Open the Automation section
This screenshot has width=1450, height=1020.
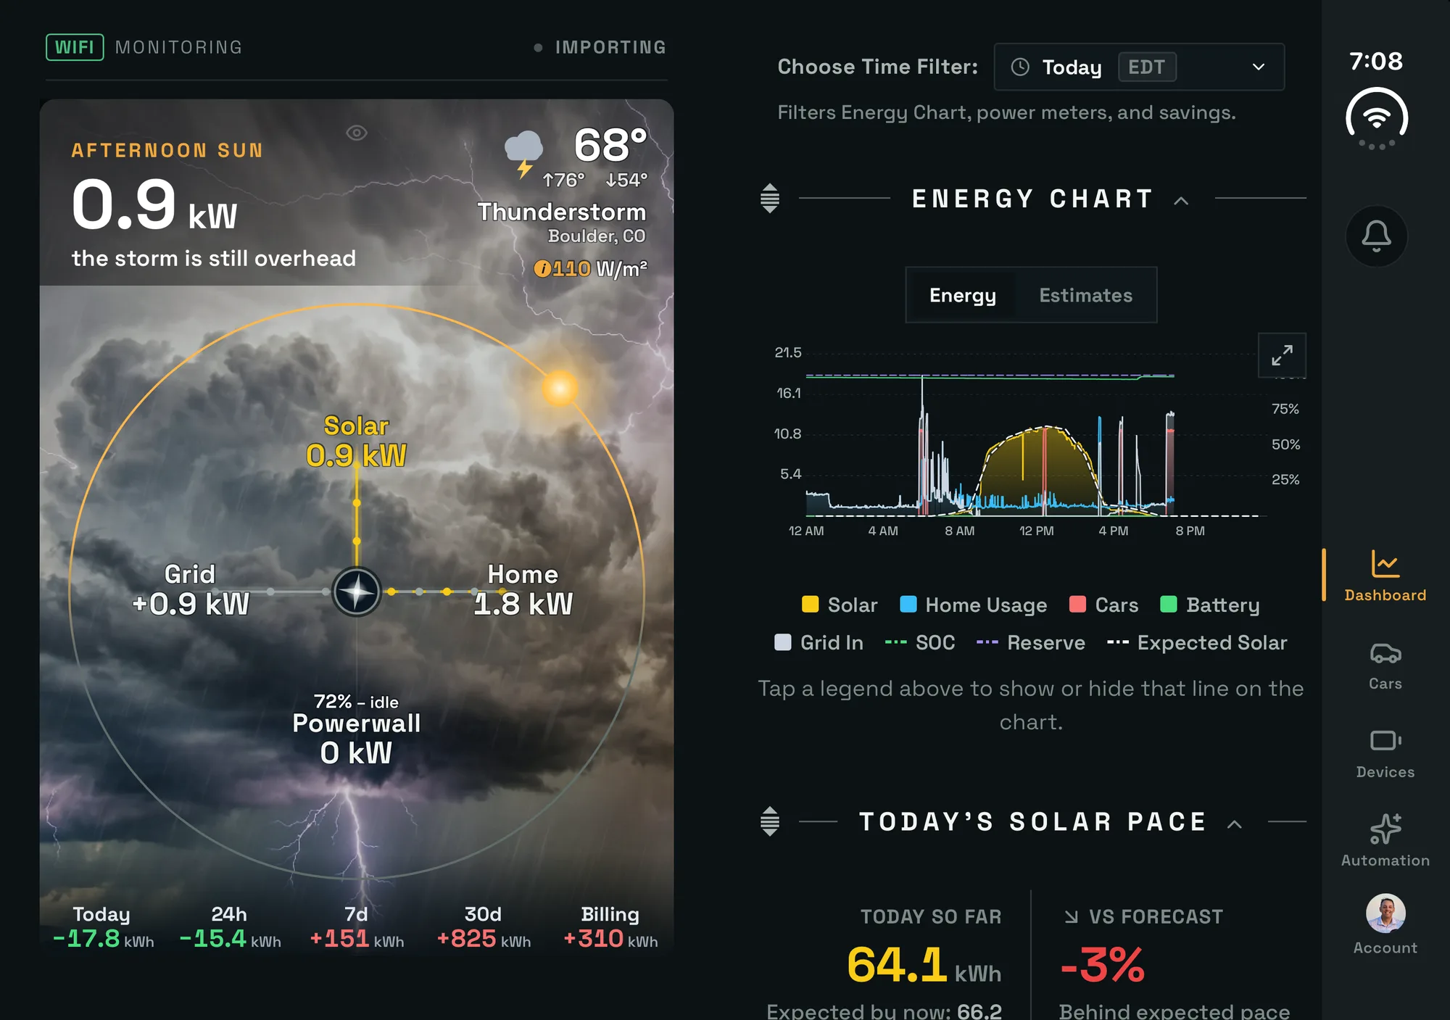1385,841
